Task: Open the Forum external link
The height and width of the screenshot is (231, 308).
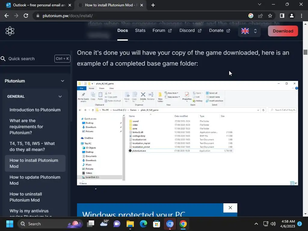Action: [162, 30]
